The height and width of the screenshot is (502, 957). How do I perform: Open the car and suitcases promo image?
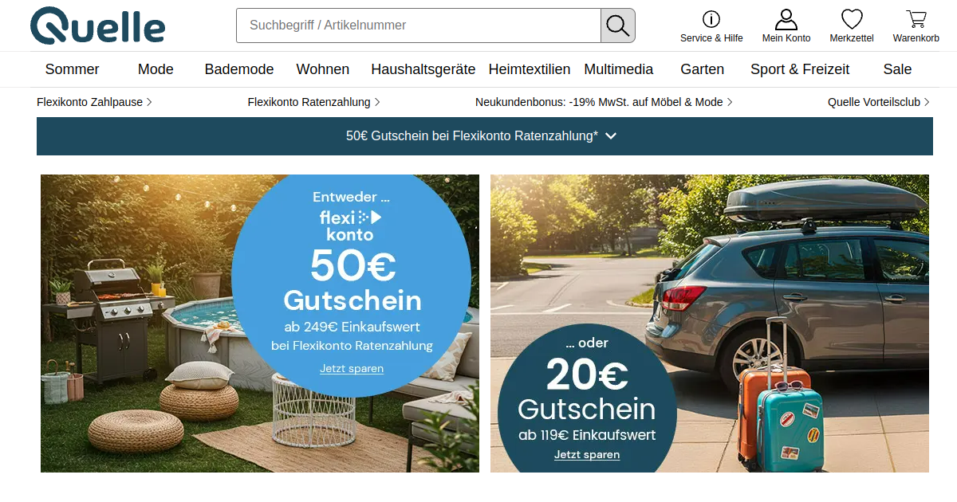[710, 324]
